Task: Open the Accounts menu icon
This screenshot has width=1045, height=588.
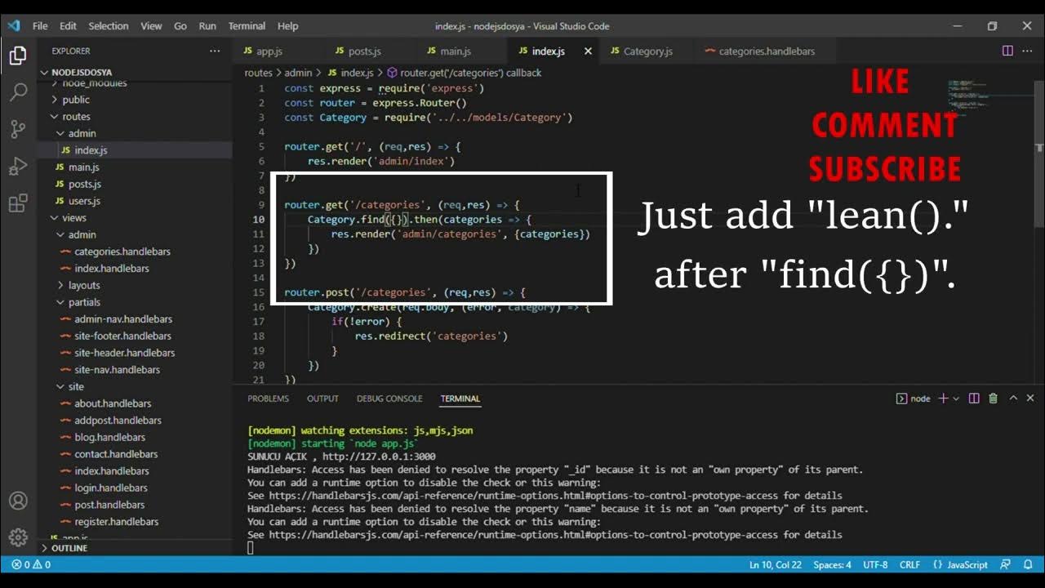Action: 18,501
